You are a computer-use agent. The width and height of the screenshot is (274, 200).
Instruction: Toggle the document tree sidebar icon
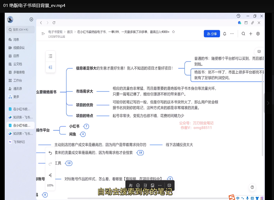coord(43,34)
